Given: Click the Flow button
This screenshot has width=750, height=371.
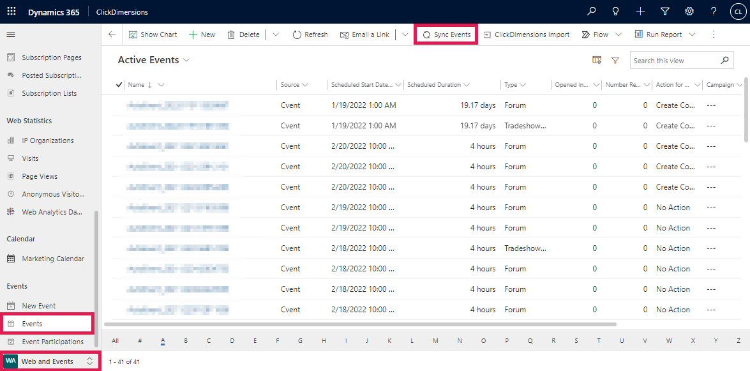Looking at the screenshot, I should coord(595,34).
